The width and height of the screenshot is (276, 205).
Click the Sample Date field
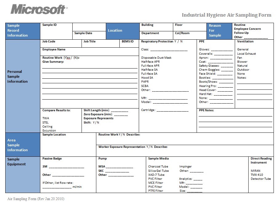tap(83, 33)
